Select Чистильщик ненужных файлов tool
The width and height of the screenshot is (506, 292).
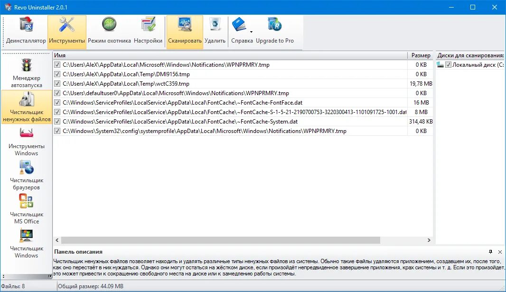[x=27, y=107]
